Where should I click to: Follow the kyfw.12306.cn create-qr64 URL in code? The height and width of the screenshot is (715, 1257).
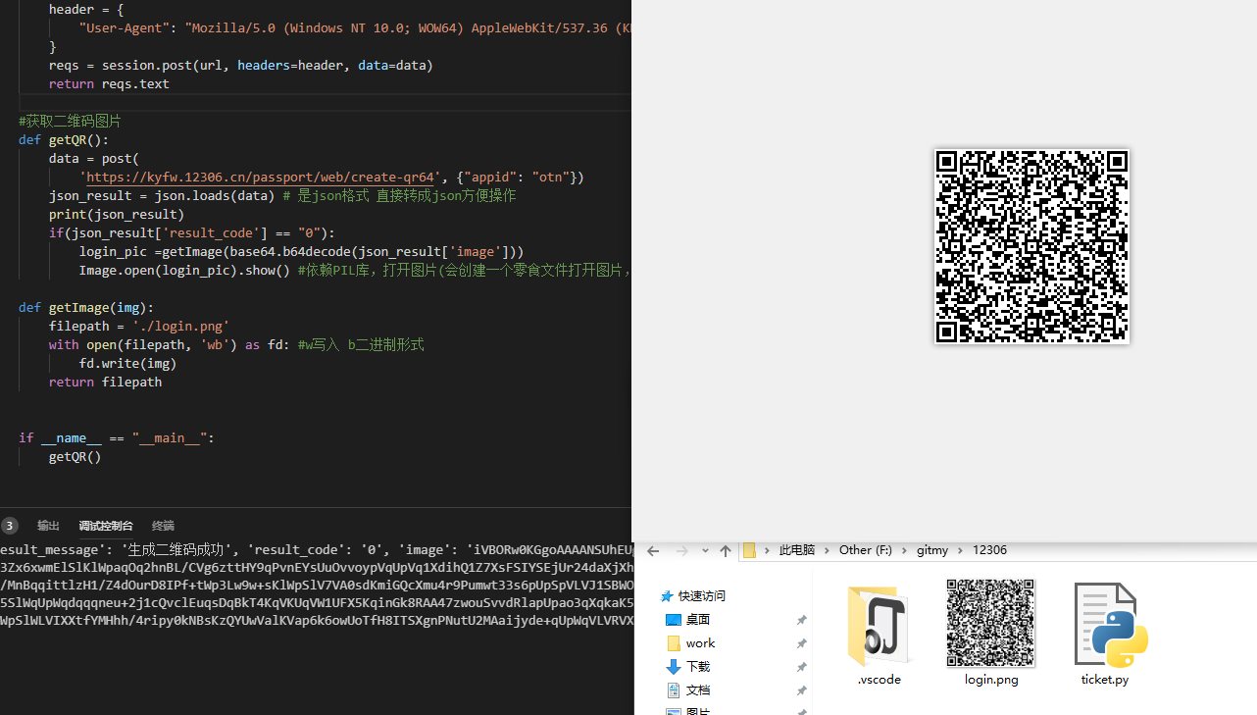[262, 178]
